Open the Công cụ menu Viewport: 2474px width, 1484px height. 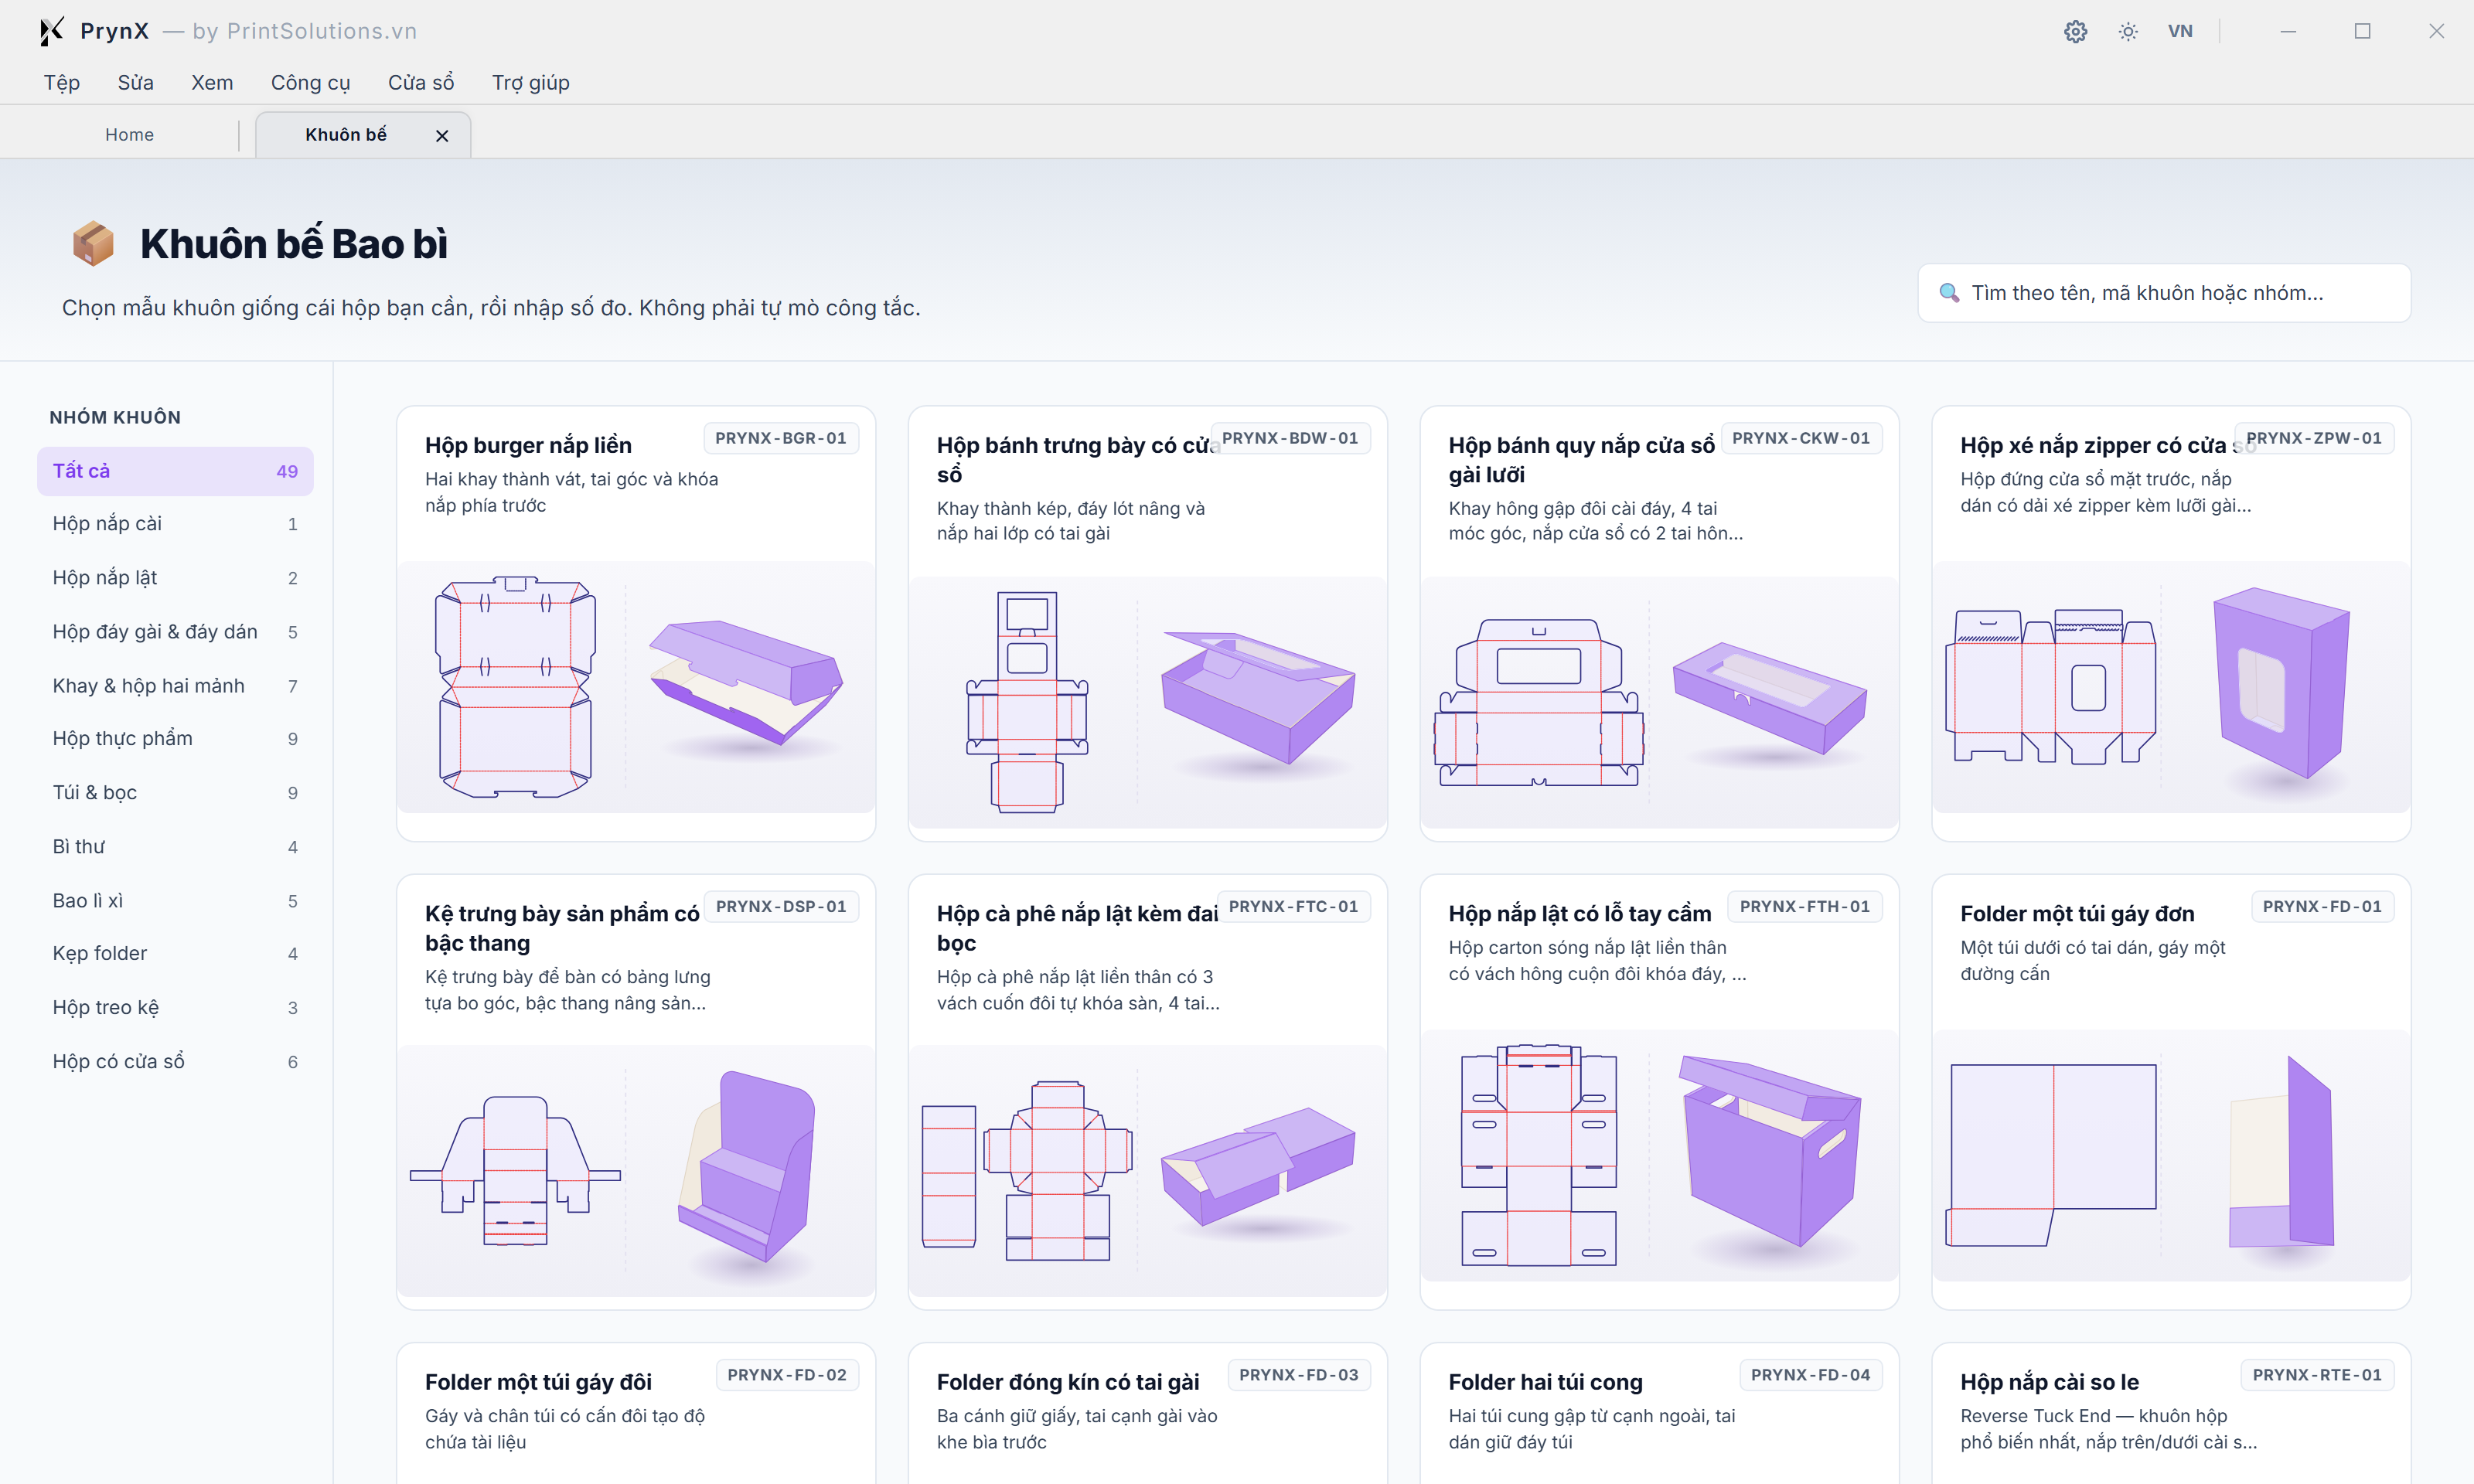(310, 82)
